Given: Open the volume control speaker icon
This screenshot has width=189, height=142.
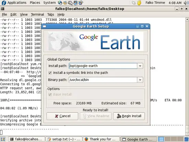Looking at the screenshot, I should 186,3.
